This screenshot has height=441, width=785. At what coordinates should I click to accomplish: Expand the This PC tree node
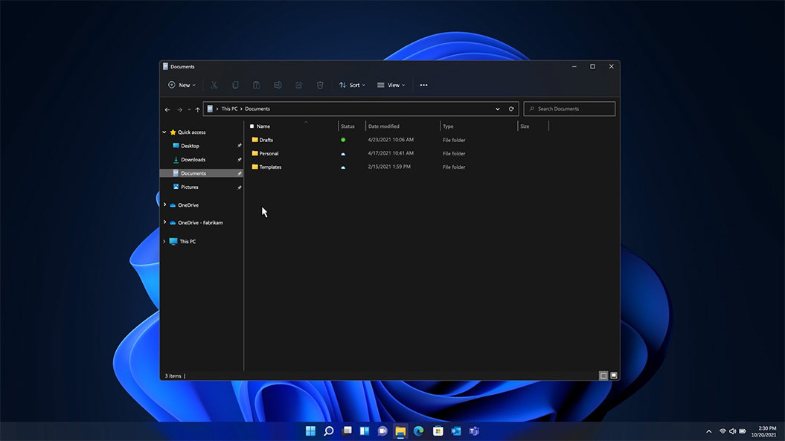(x=164, y=242)
